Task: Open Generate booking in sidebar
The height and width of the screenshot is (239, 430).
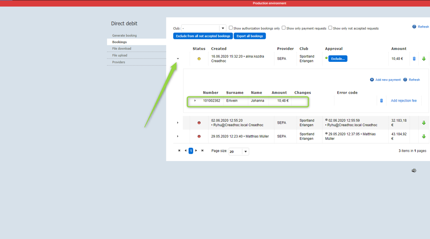Action: [124, 35]
